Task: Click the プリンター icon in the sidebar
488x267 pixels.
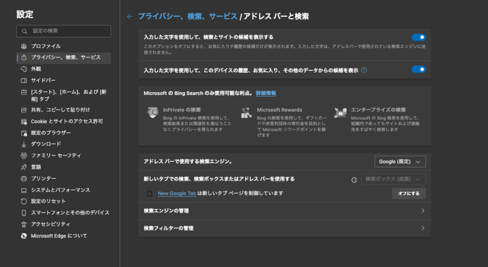Action: pyautogui.click(x=24, y=178)
